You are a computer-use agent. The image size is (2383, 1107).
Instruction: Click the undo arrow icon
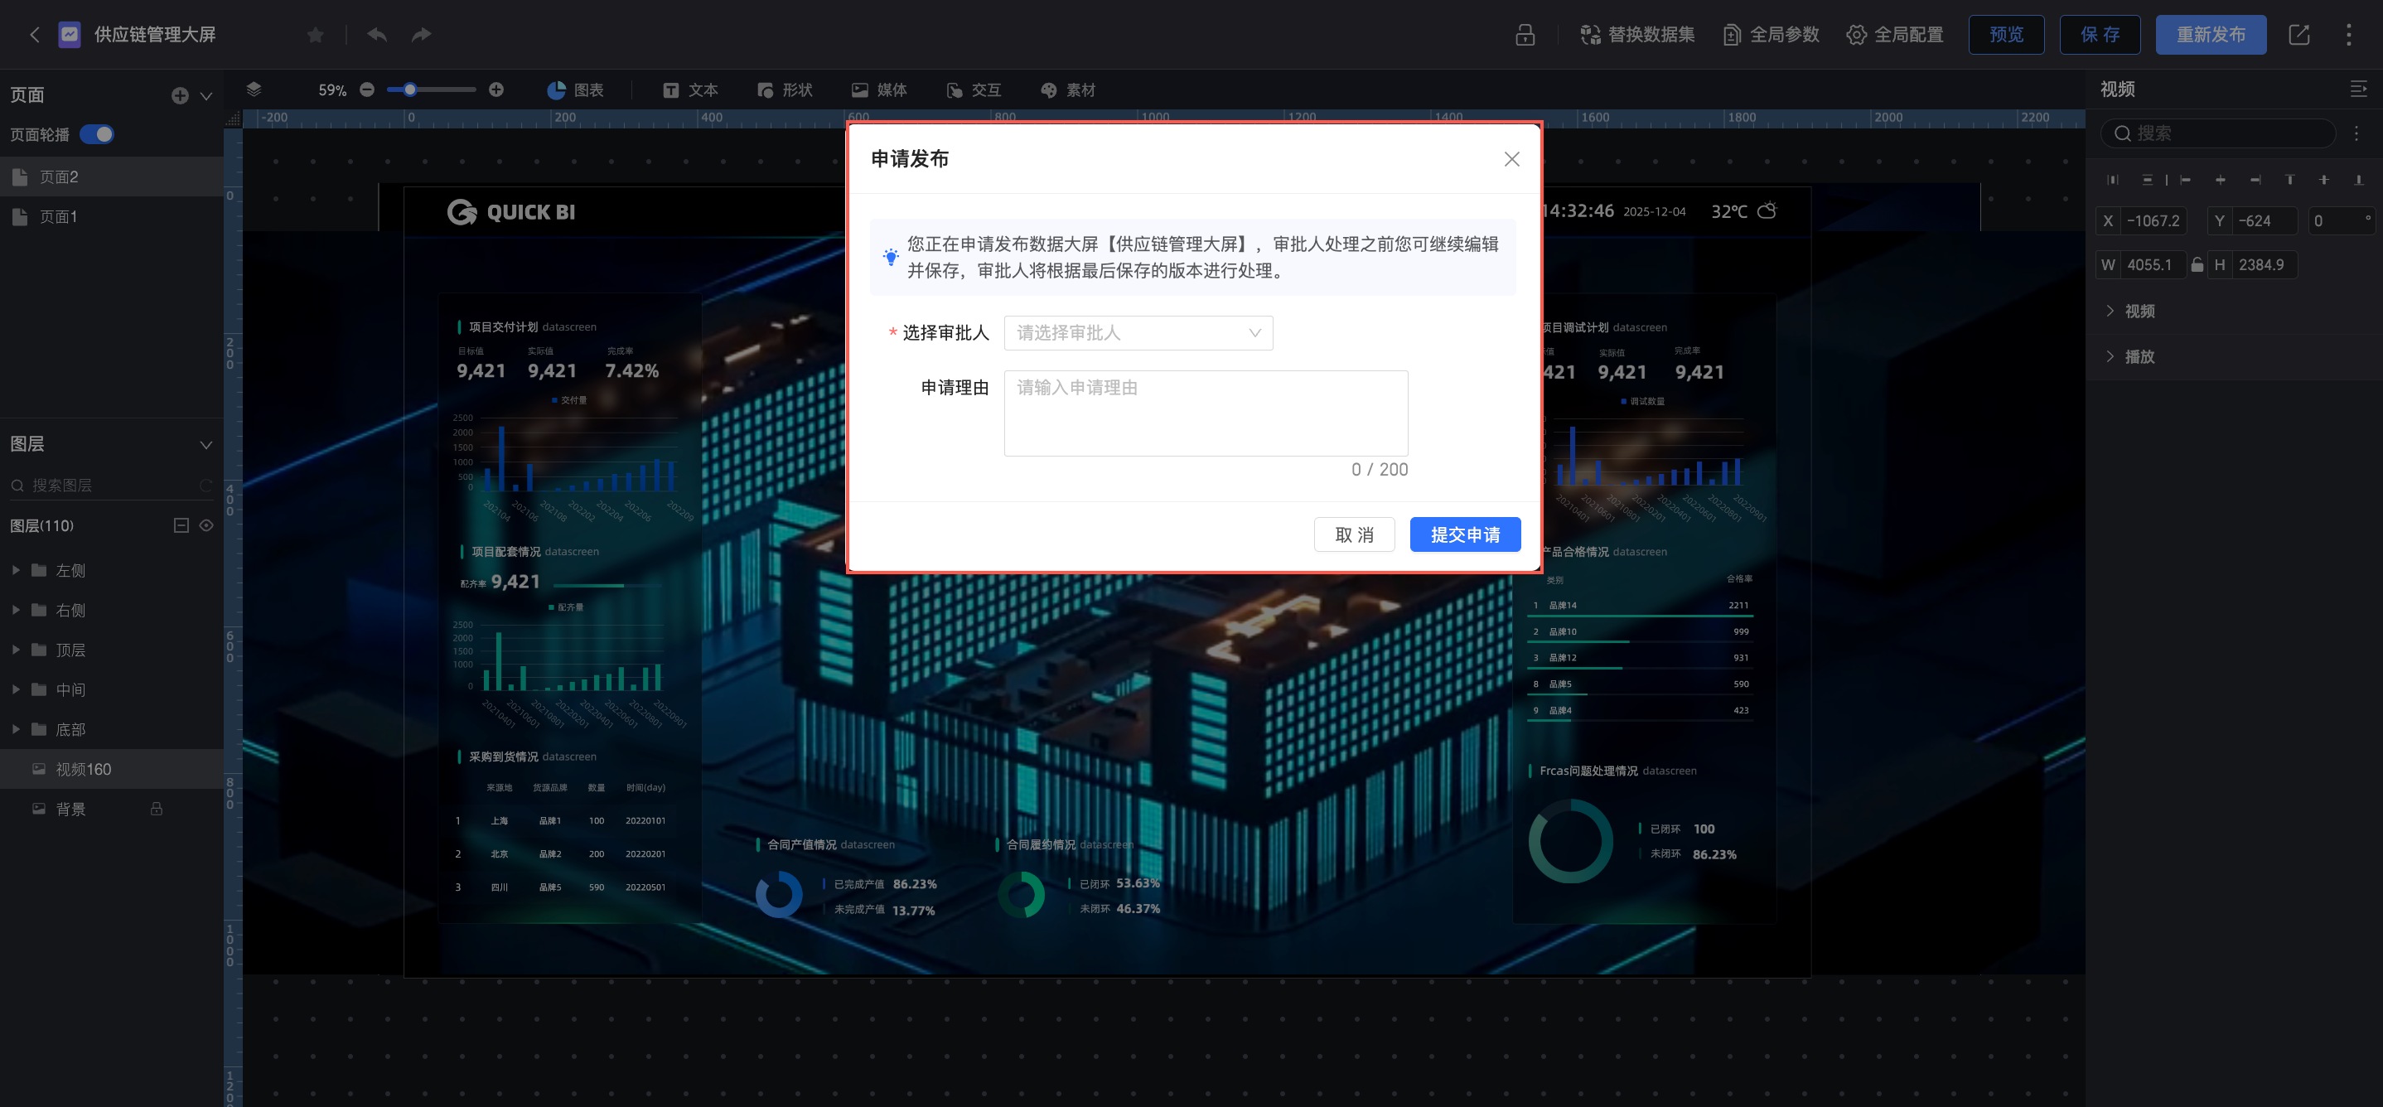(x=376, y=35)
